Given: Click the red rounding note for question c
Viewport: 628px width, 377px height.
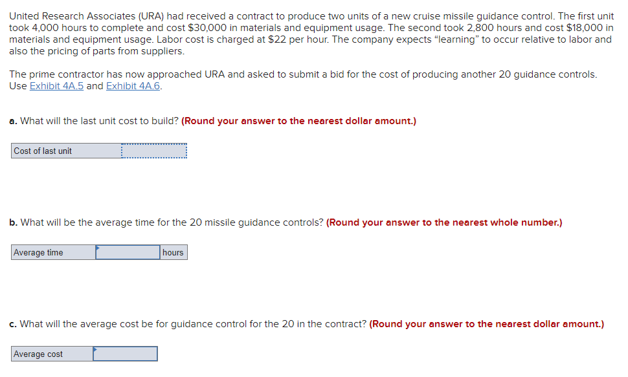Looking at the screenshot, I should pos(487,324).
